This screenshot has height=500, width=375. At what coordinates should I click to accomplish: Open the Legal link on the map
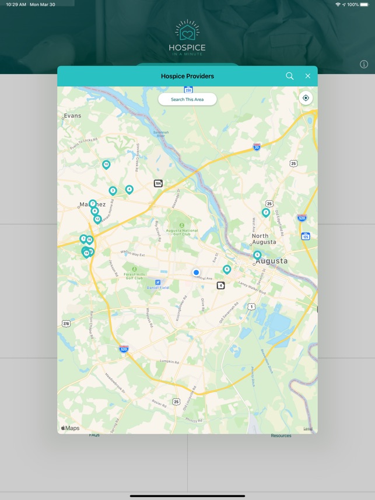coord(308,428)
